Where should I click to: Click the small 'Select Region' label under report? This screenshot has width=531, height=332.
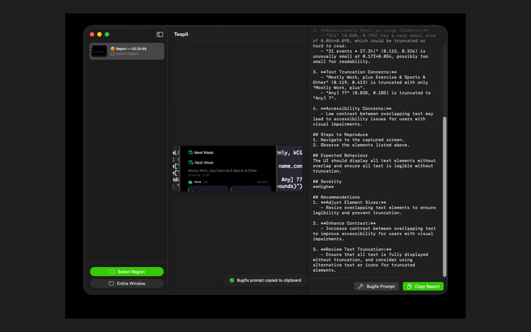[127, 54]
